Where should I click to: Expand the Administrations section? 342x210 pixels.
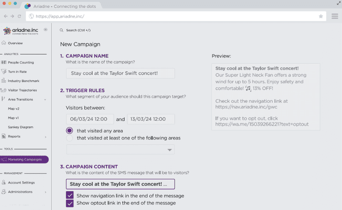(45, 192)
